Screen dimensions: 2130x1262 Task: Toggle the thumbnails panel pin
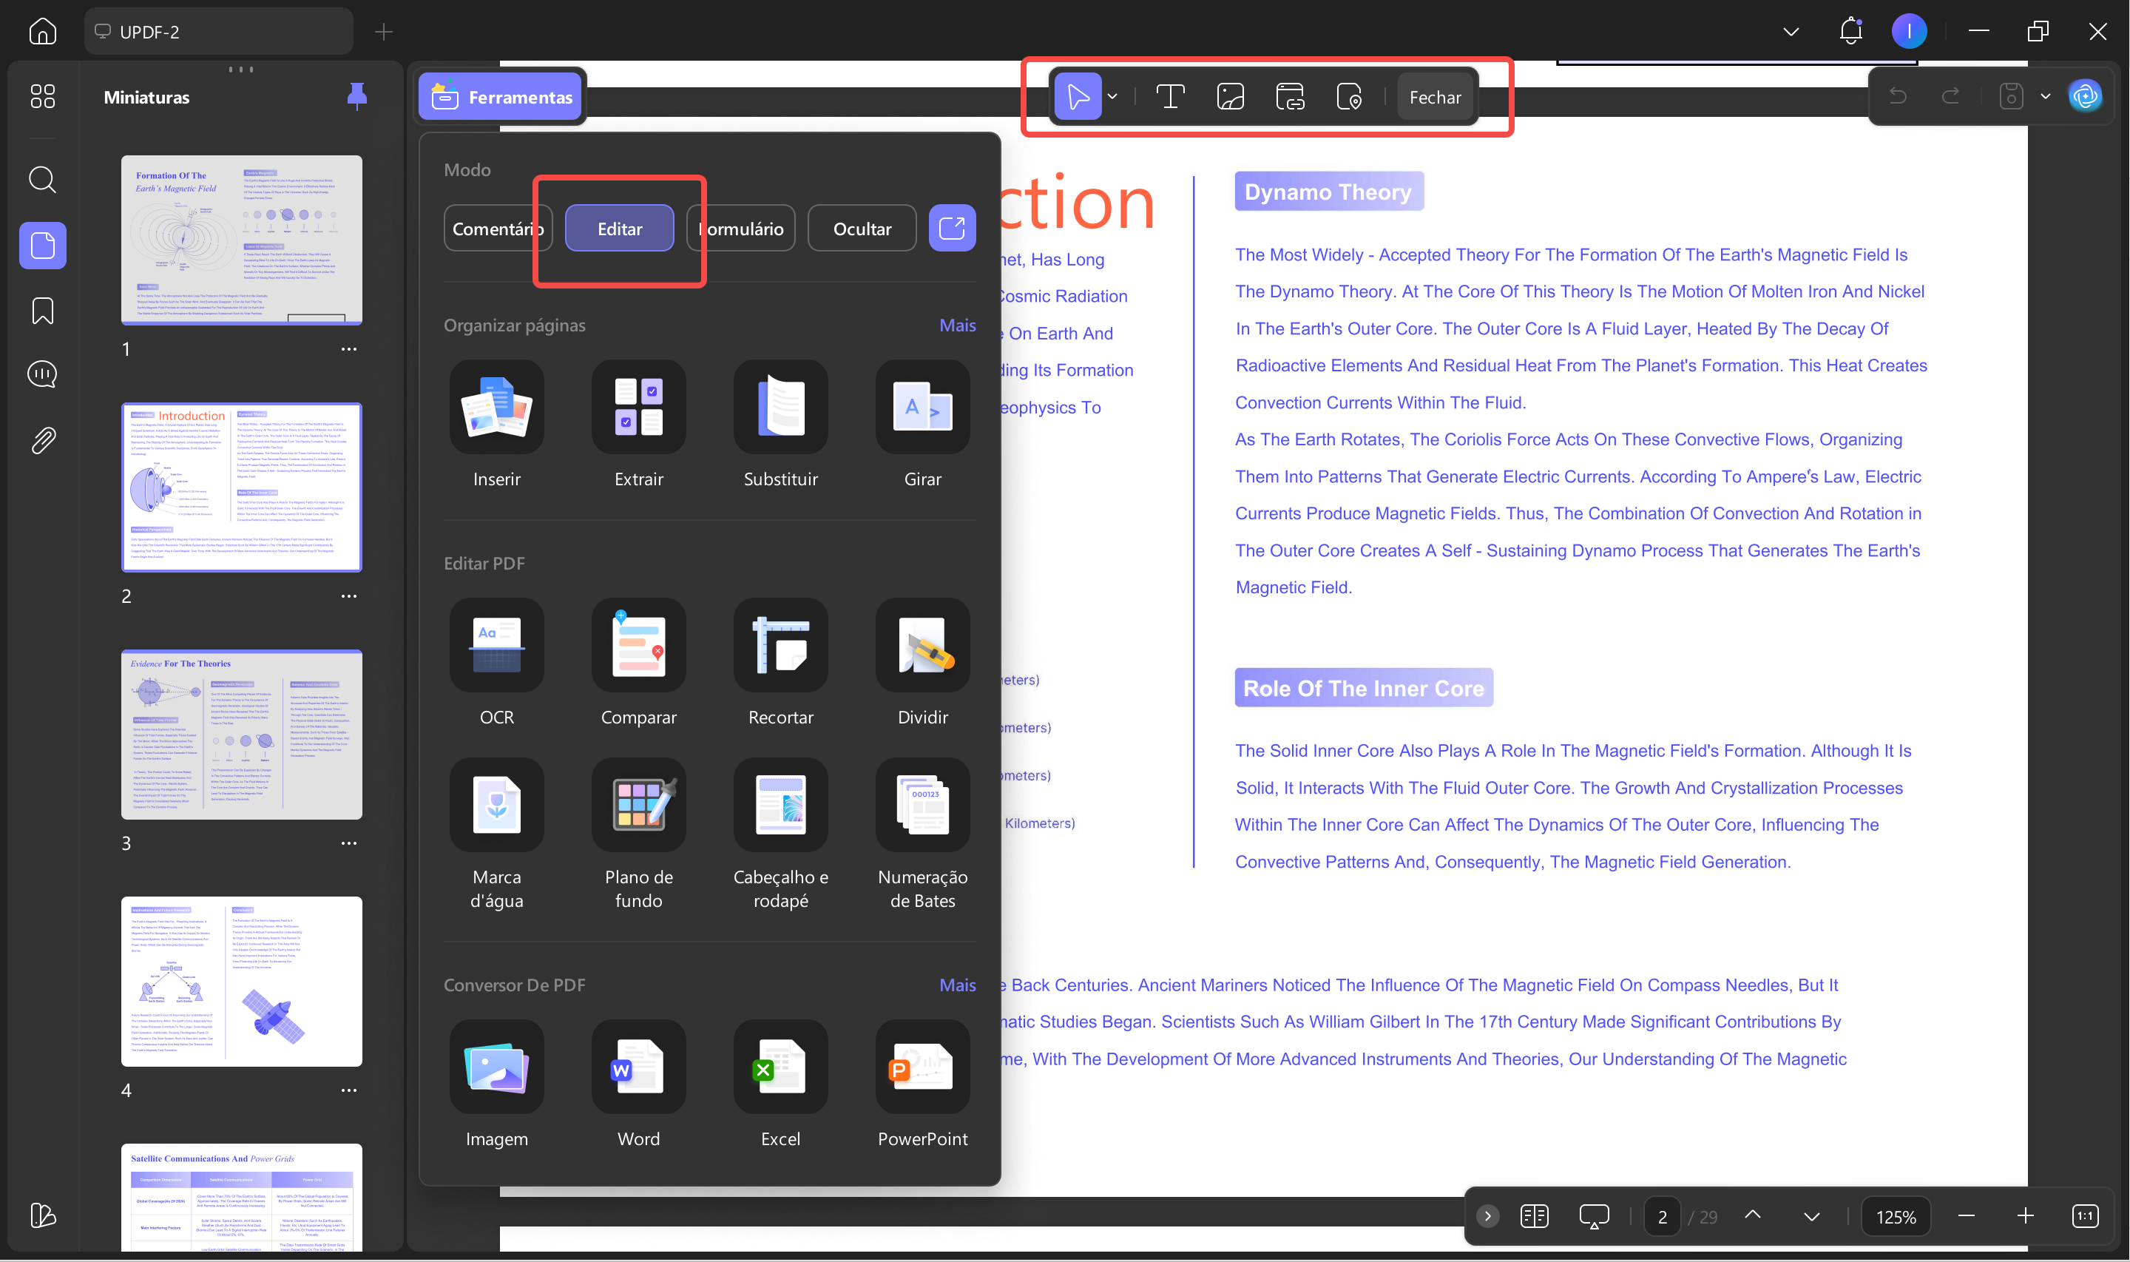tap(357, 96)
